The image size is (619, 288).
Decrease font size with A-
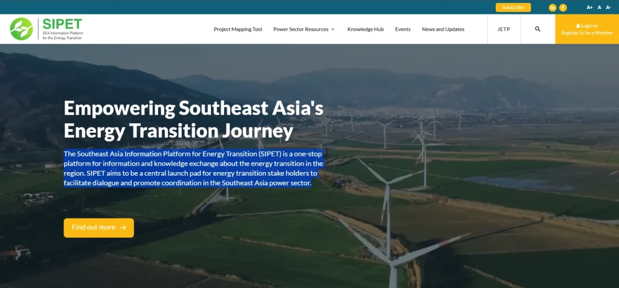(608, 7)
